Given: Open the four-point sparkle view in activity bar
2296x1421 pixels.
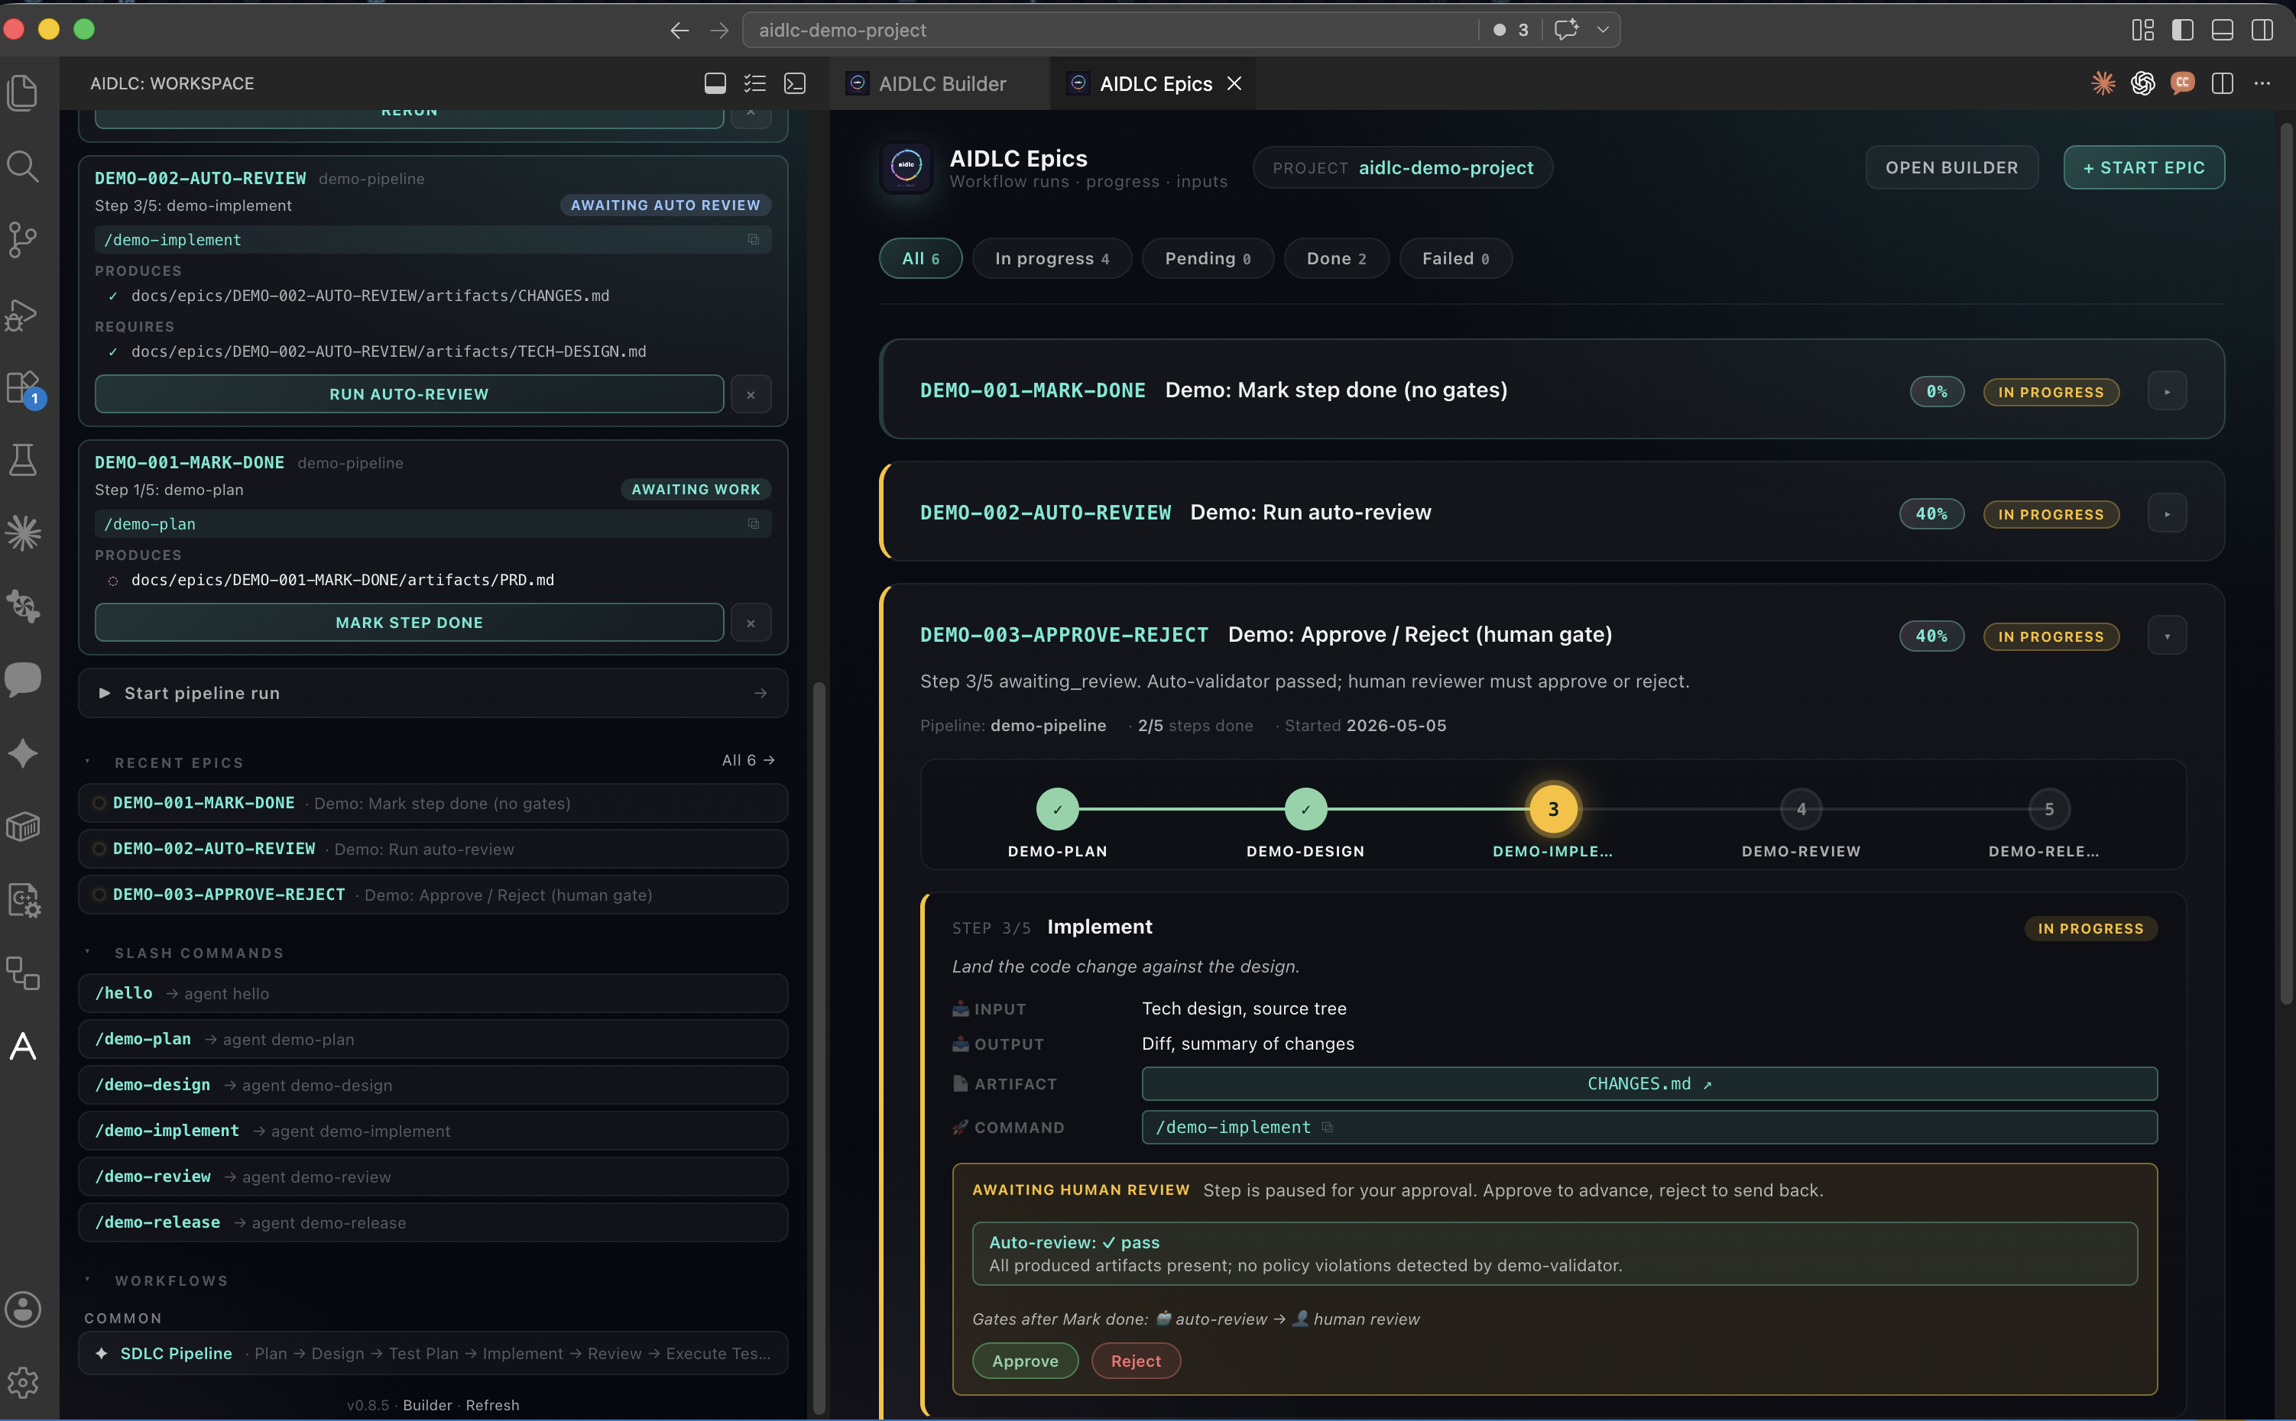Looking at the screenshot, I should coord(23,753).
